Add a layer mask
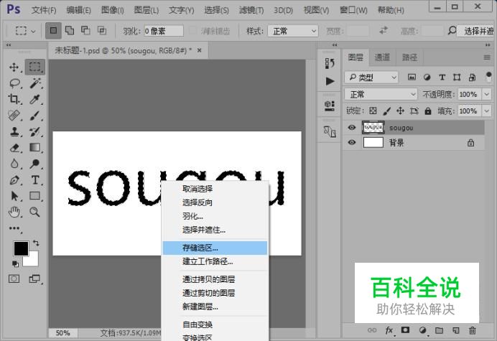Image resolution: width=497 pixels, height=341 pixels. coord(405,330)
